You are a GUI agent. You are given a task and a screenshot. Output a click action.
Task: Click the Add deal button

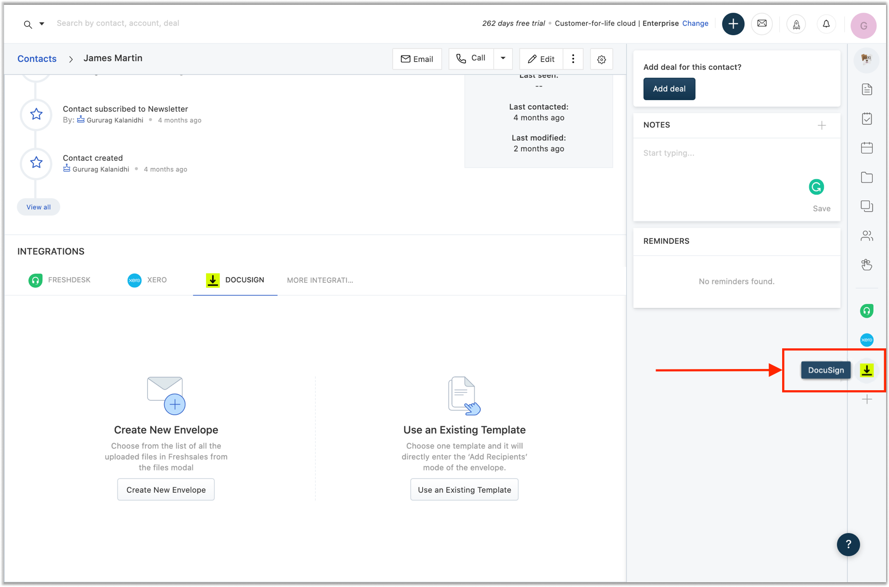[x=669, y=89]
